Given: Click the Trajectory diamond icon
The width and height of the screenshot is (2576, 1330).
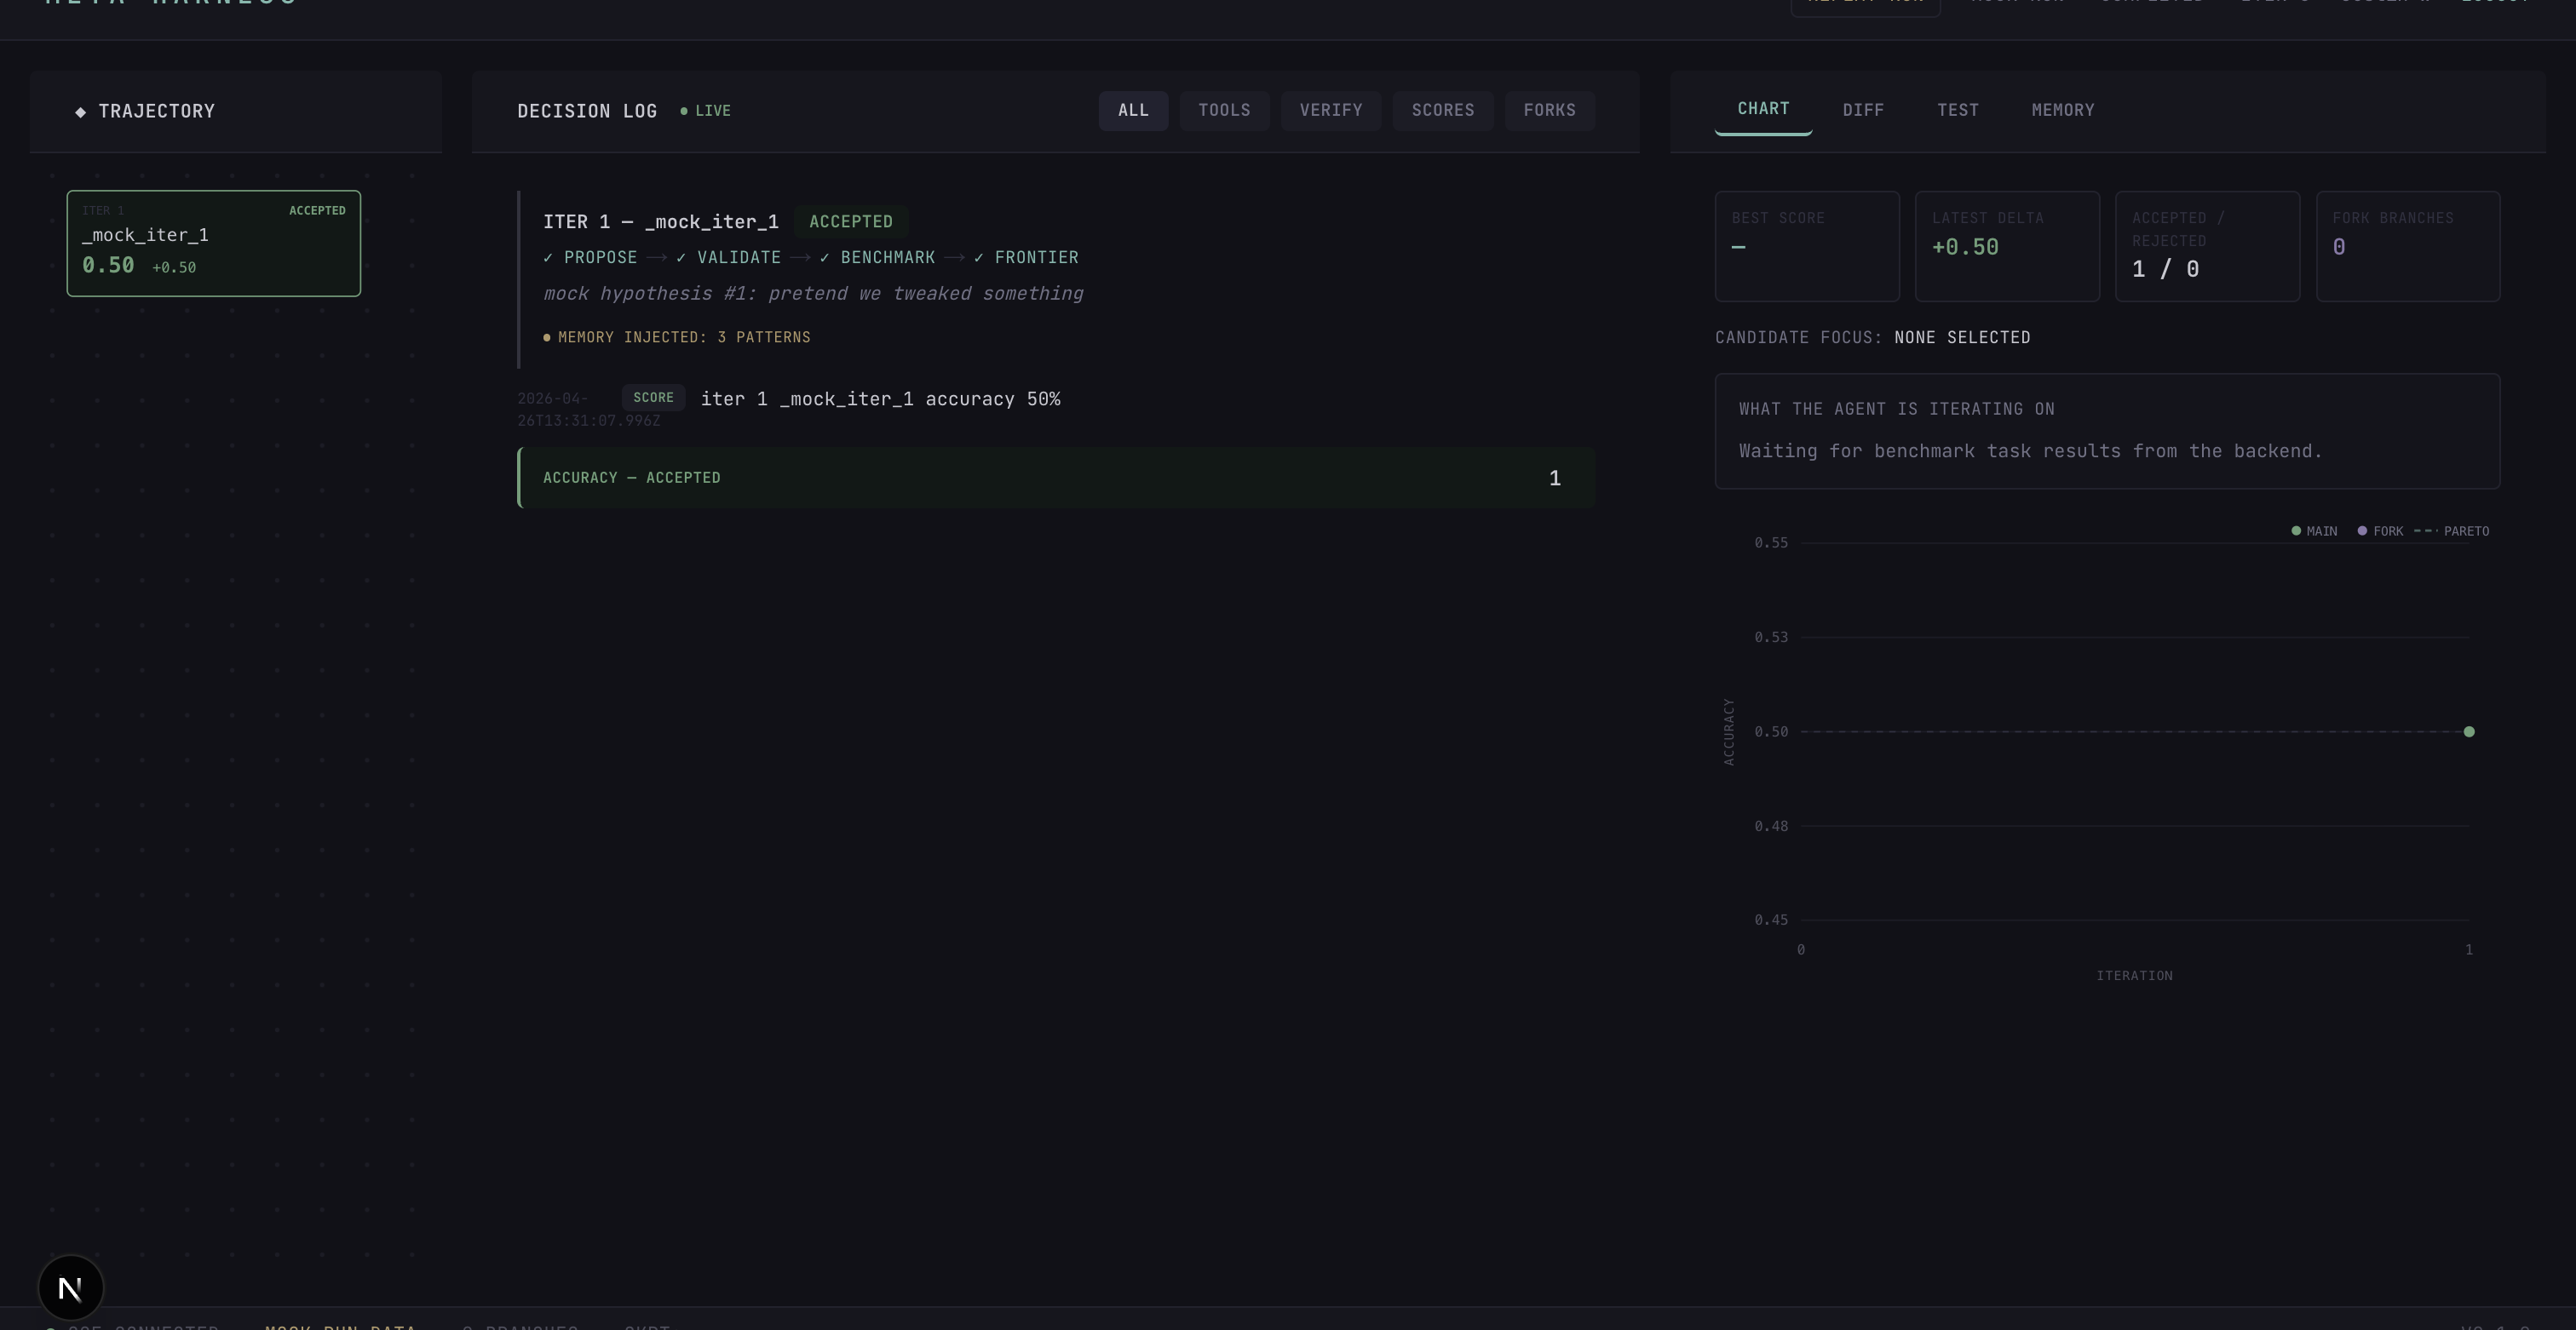Looking at the screenshot, I should pos(81,112).
